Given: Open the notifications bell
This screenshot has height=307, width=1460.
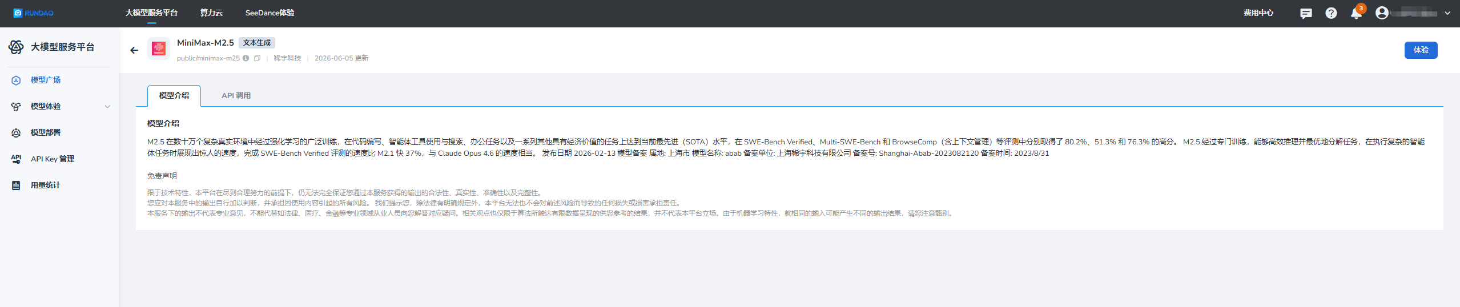Looking at the screenshot, I should tap(1356, 13).
